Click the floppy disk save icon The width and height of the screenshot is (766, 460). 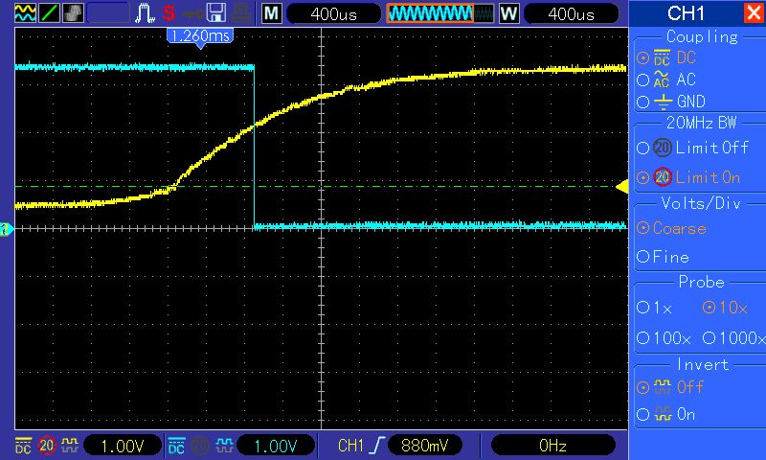216,13
